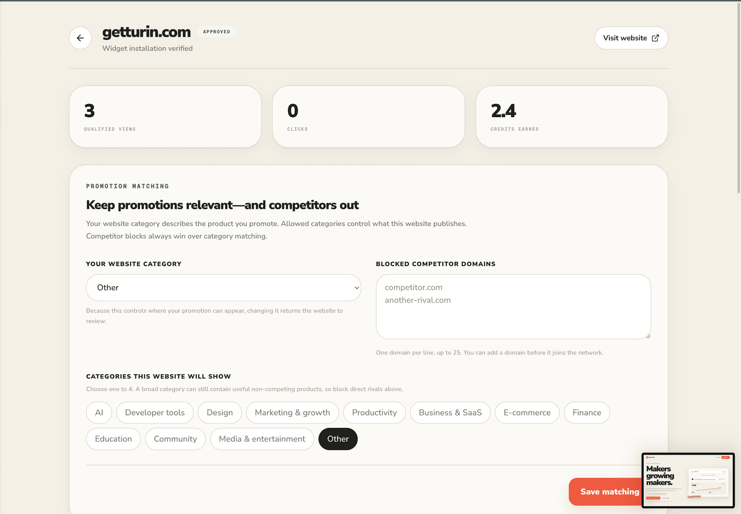741x514 pixels.
Task: Click the Categories This Website Will Show label
Action: [158, 376]
